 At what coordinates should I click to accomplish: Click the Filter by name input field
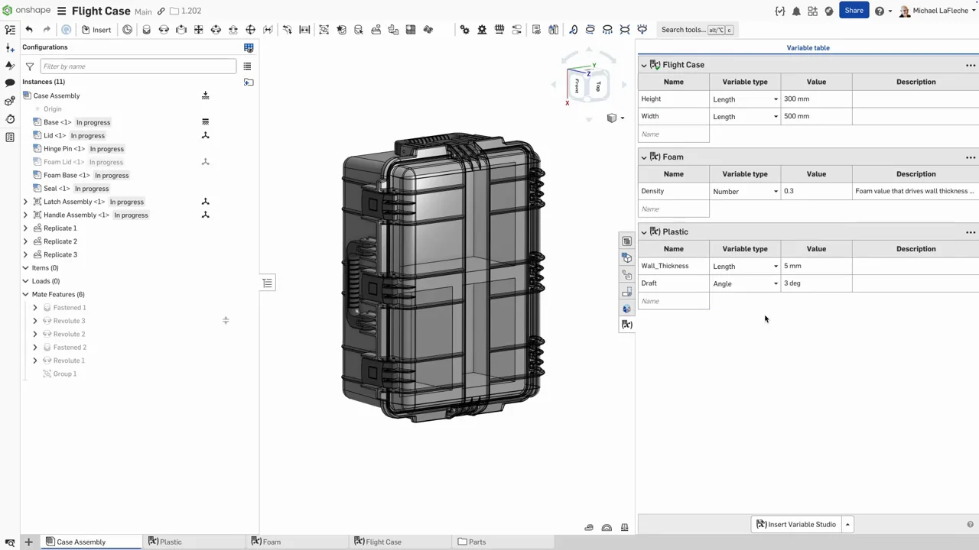pyautogui.click(x=138, y=66)
